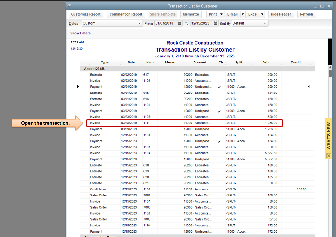Hide the report header with Hide Header

click(x=281, y=14)
